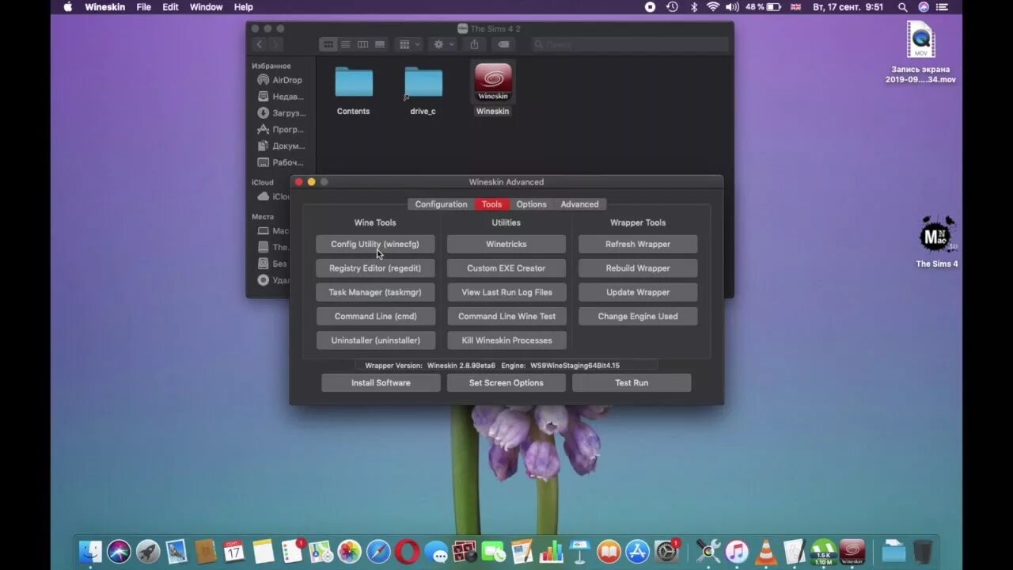Open Config Utility (winecfg)
The width and height of the screenshot is (1013, 570).
tap(375, 244)
